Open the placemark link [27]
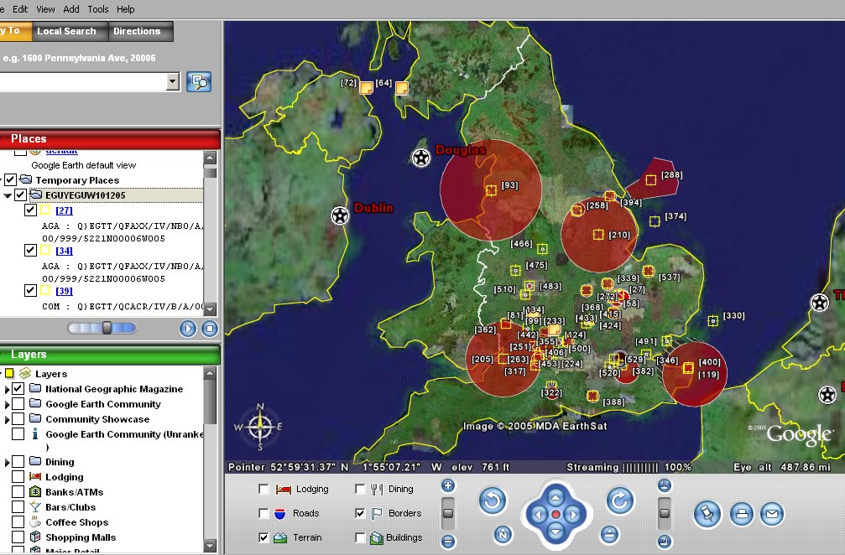845x555 pixels. tap(64, 210)
